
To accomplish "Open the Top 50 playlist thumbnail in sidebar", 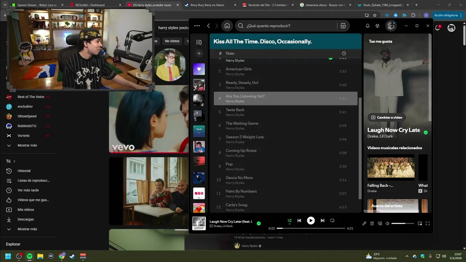I will [x=199, y=131].
